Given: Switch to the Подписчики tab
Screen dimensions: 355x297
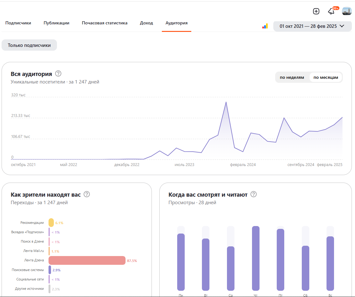Looking at the screenshot, I should (x=18, y=23).
